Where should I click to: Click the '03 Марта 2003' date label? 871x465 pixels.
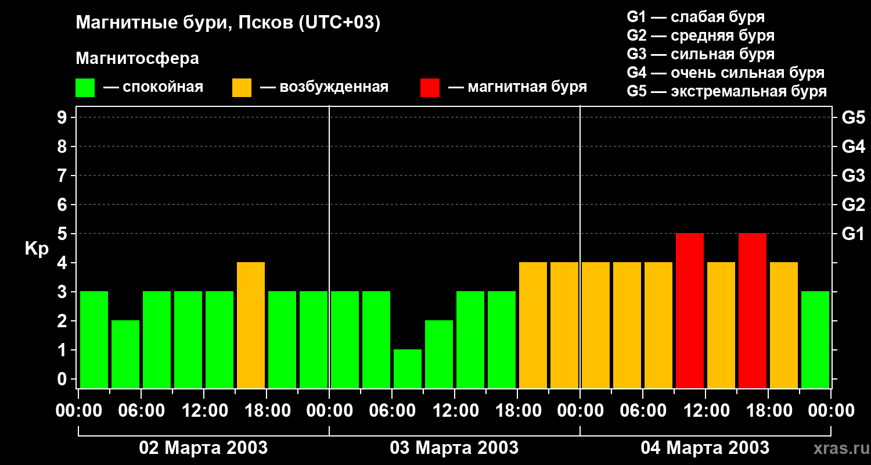(454, 448)
